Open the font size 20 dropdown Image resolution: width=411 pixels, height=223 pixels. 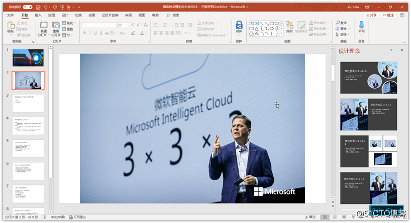click(x=128, y=25)
